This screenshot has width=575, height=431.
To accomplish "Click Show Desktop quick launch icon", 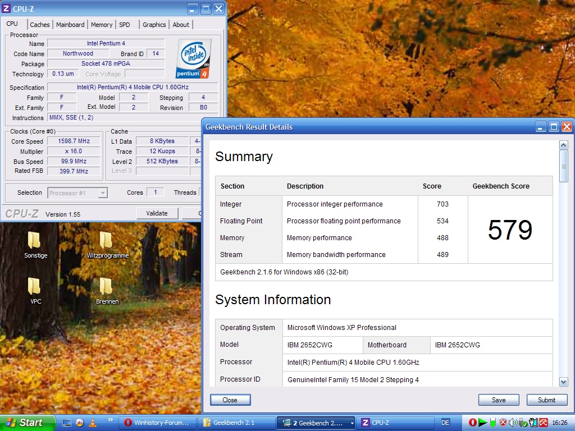I will point(67,423).
